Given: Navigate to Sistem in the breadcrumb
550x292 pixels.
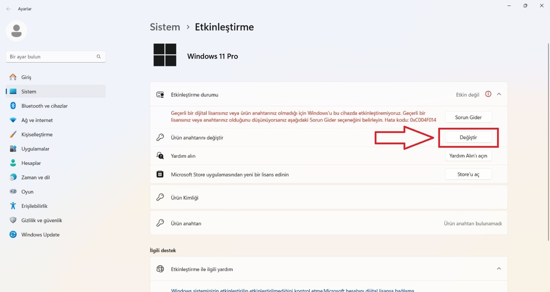Looking at the screenshot, I should (165, 27).
